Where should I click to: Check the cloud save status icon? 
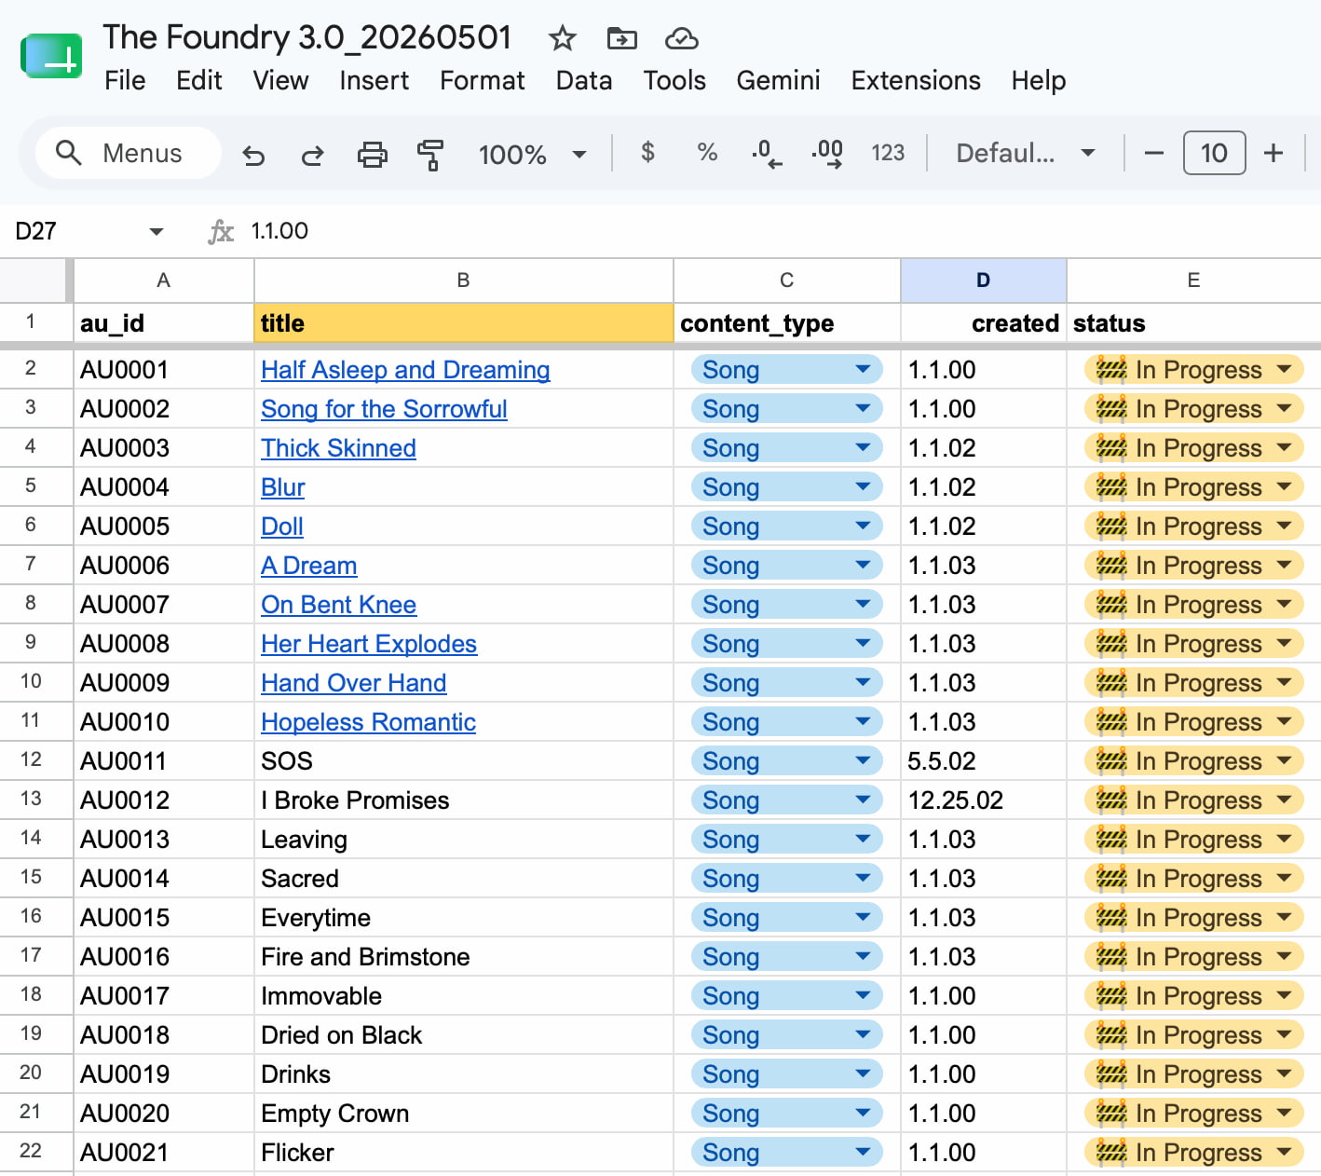click(x=682, y=38)
